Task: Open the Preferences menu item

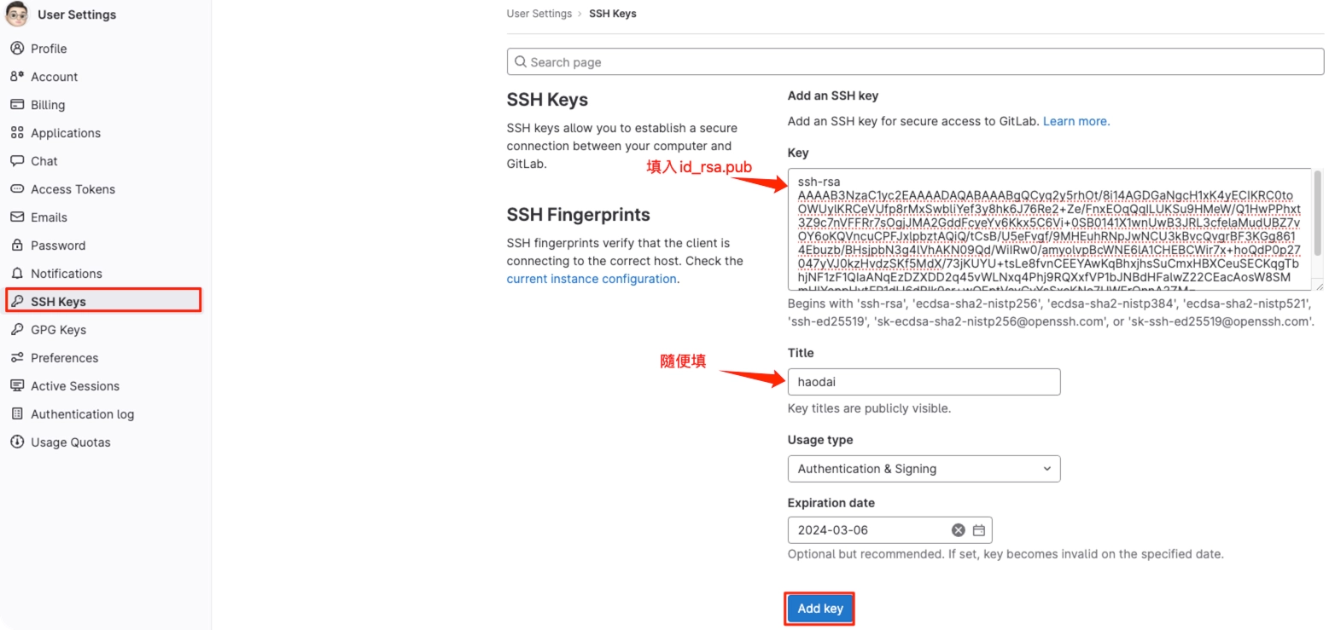Action: click(64, 358)
